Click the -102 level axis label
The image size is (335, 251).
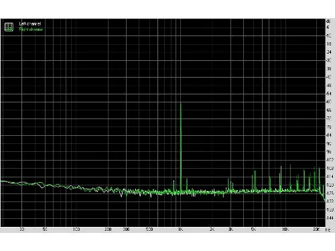tap(330, 160)
